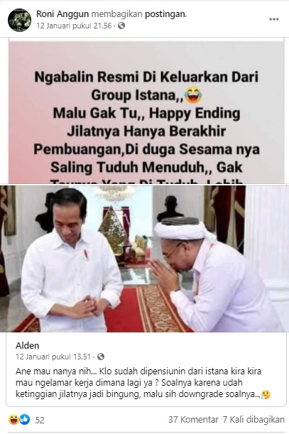Click the Like thumbs-up reaction icon

[24, 420]
